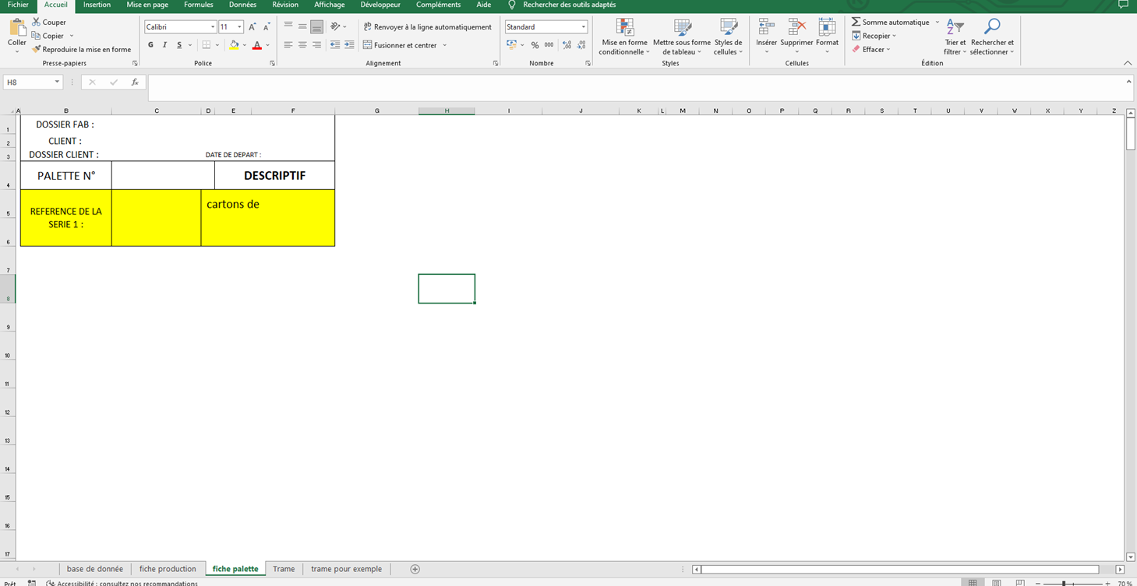Click the Somme automatique sigma icon

pos(856,23)
